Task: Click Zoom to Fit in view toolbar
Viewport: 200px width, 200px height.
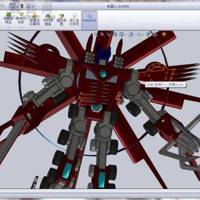Action: (95, 34)
